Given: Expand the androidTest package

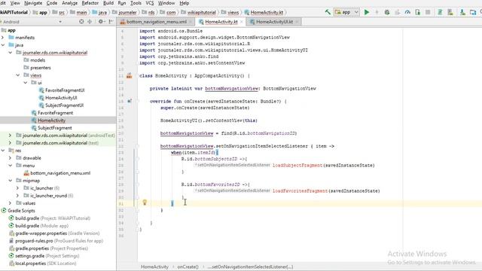Looking at the screenshot, I should coord(10,135).
